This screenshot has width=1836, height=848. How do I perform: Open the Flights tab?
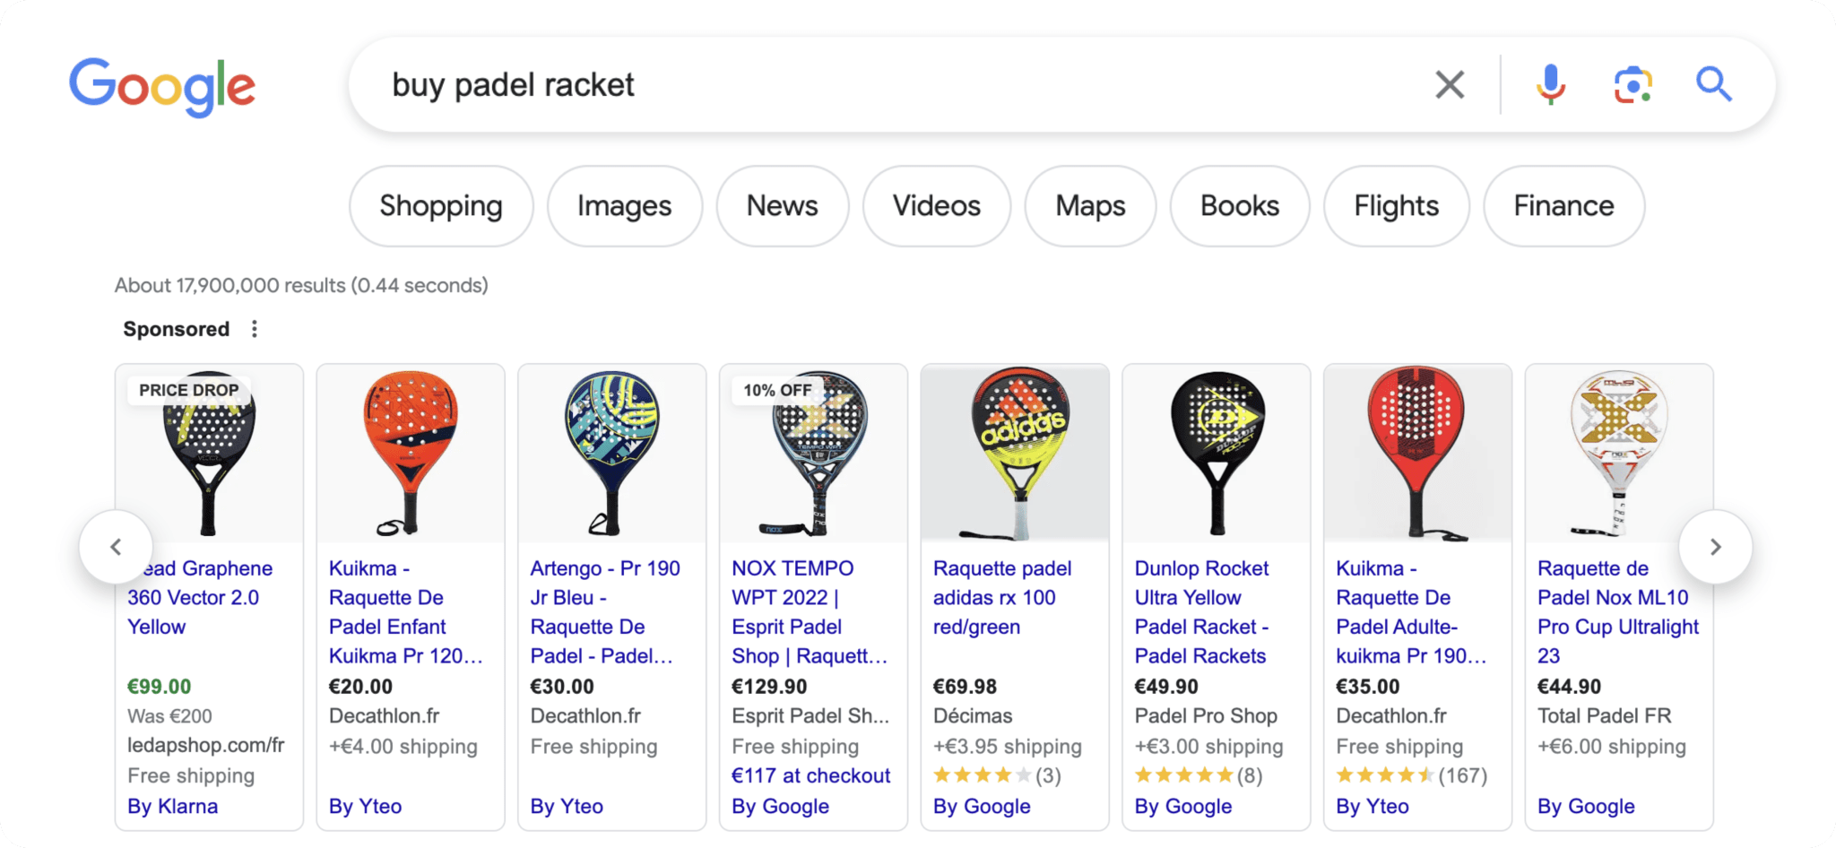[x=1395, y=205]
